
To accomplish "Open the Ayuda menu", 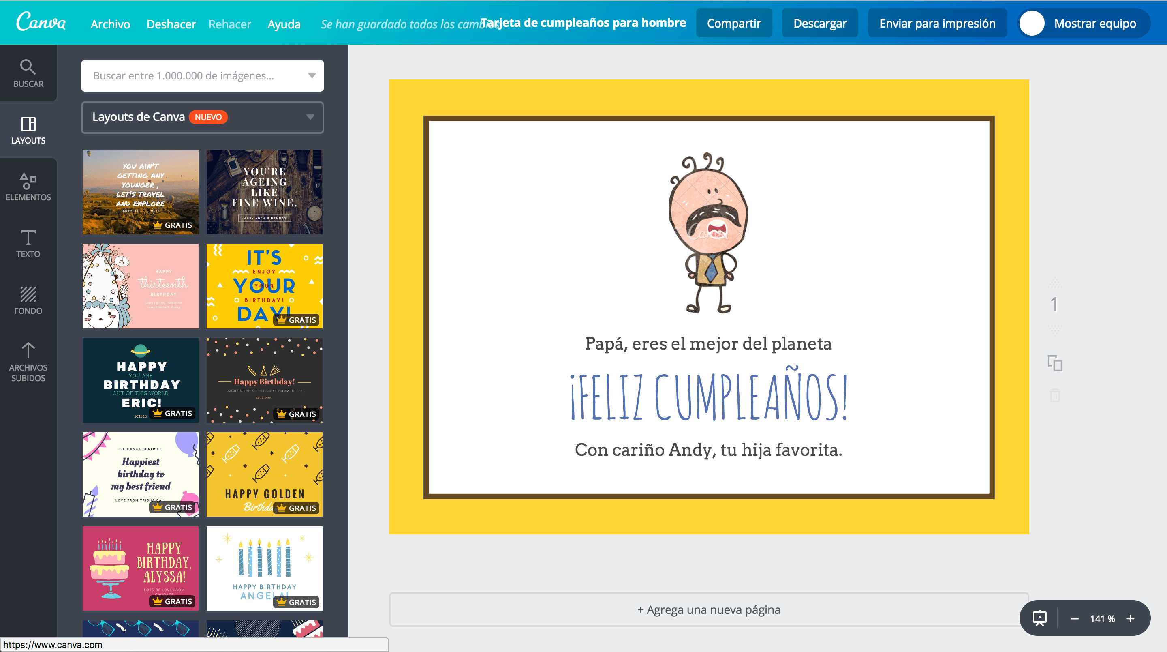I will coord(284,24).
